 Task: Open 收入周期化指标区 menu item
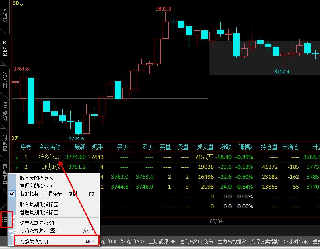pyautogui.click(x=39, y=204)
